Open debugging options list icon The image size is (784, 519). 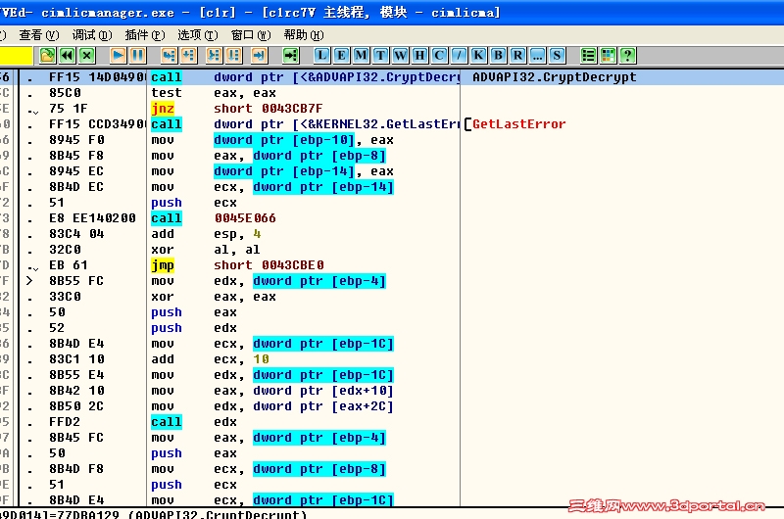click(589, 55)
